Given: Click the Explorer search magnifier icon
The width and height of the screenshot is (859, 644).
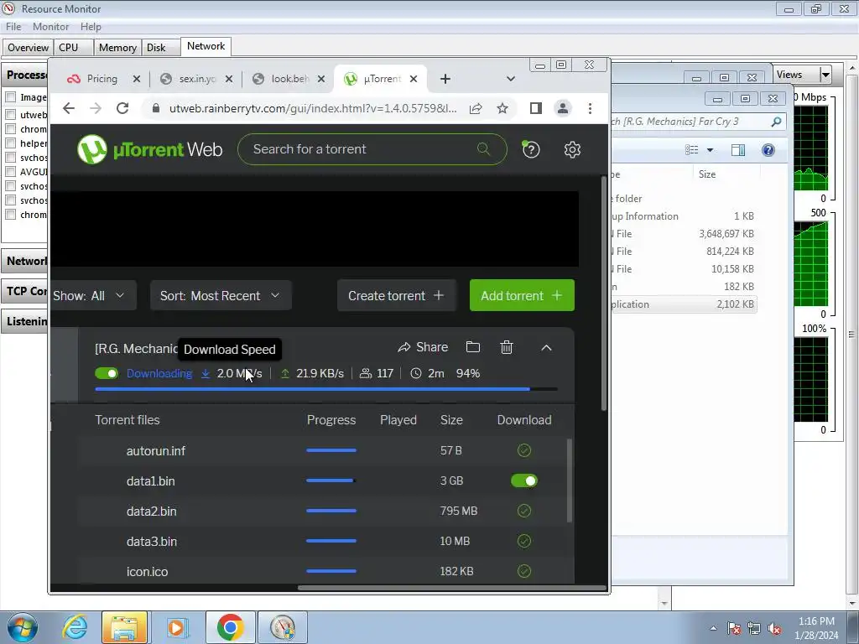Looking at the screenshot, I should [776, 122].
